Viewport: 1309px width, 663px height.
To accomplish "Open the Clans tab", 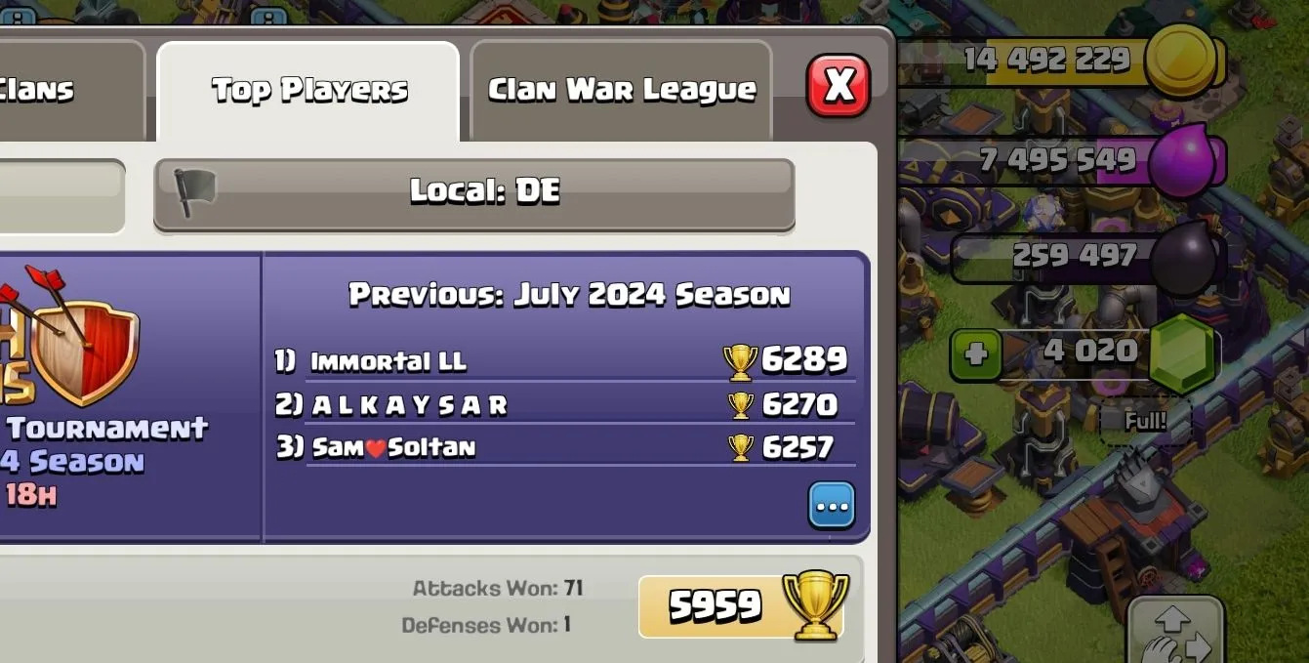I will (x=68, y=91).
